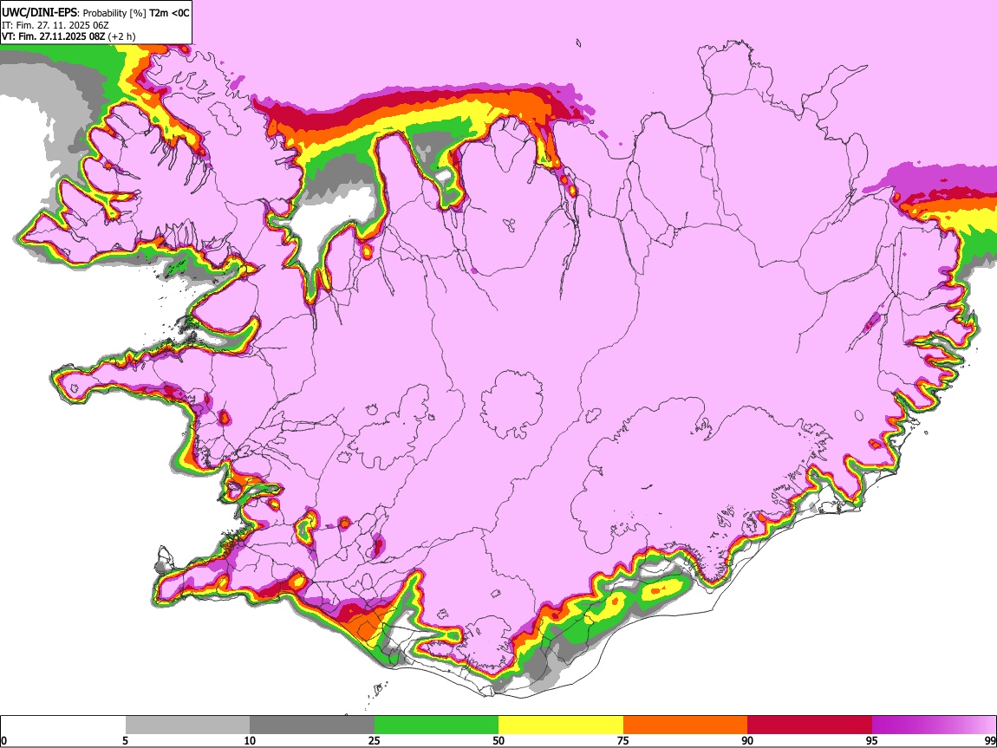Click the legend tick label '90'
997x748 pixels.
pos(747,740)
